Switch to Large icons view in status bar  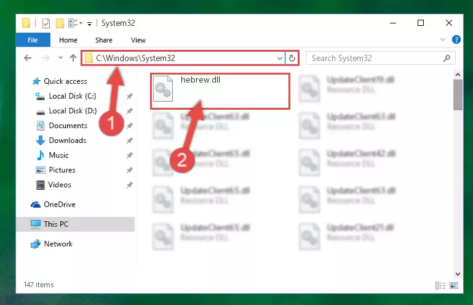click(x=454, y=285)
